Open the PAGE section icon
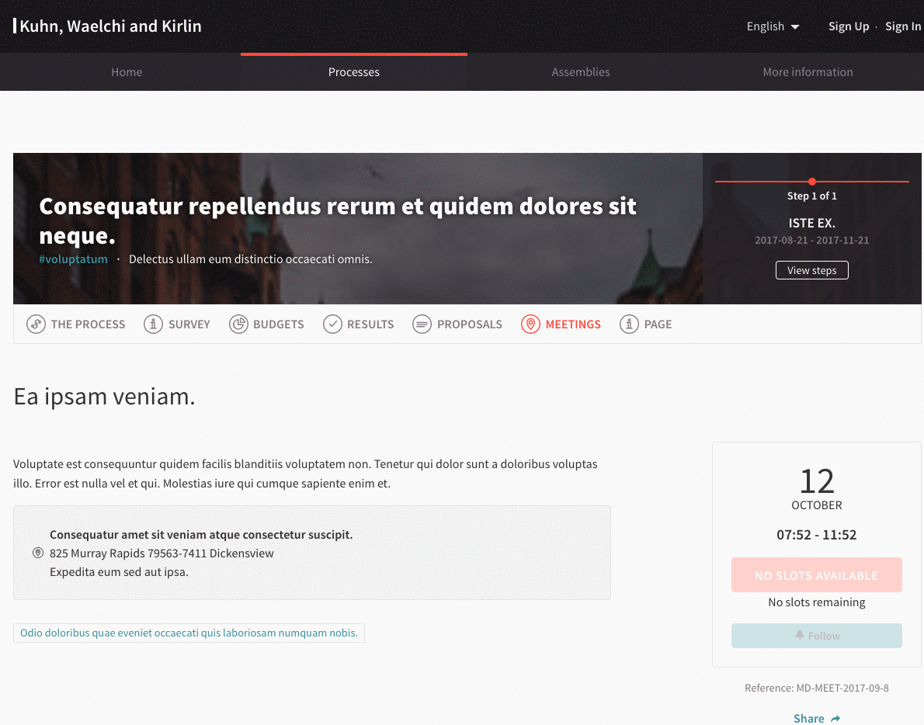924x725 pixels. coord(629,324)
